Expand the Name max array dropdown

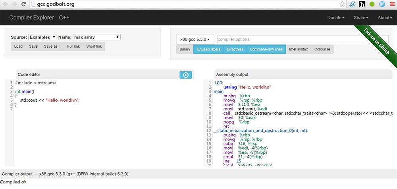(x=96, y=37)
